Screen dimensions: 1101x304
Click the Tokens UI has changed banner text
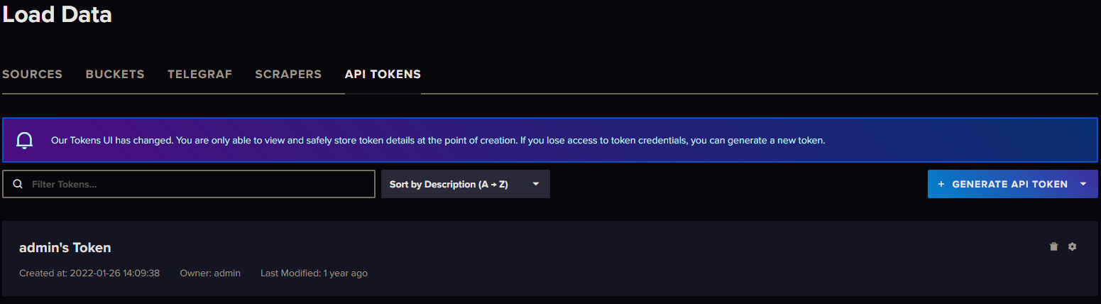pyautogui.click(x=438, y=141)
